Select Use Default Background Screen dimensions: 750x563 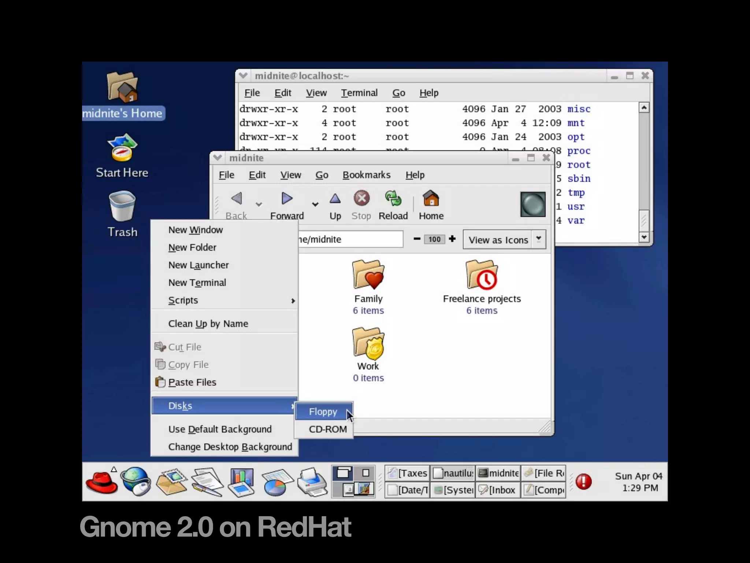pos(224,429)
